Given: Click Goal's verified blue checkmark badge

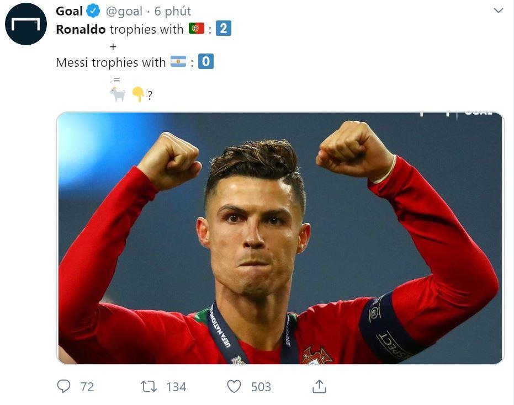Looking at the screenshot, I should pyautogui.click(x=94, y=10).
